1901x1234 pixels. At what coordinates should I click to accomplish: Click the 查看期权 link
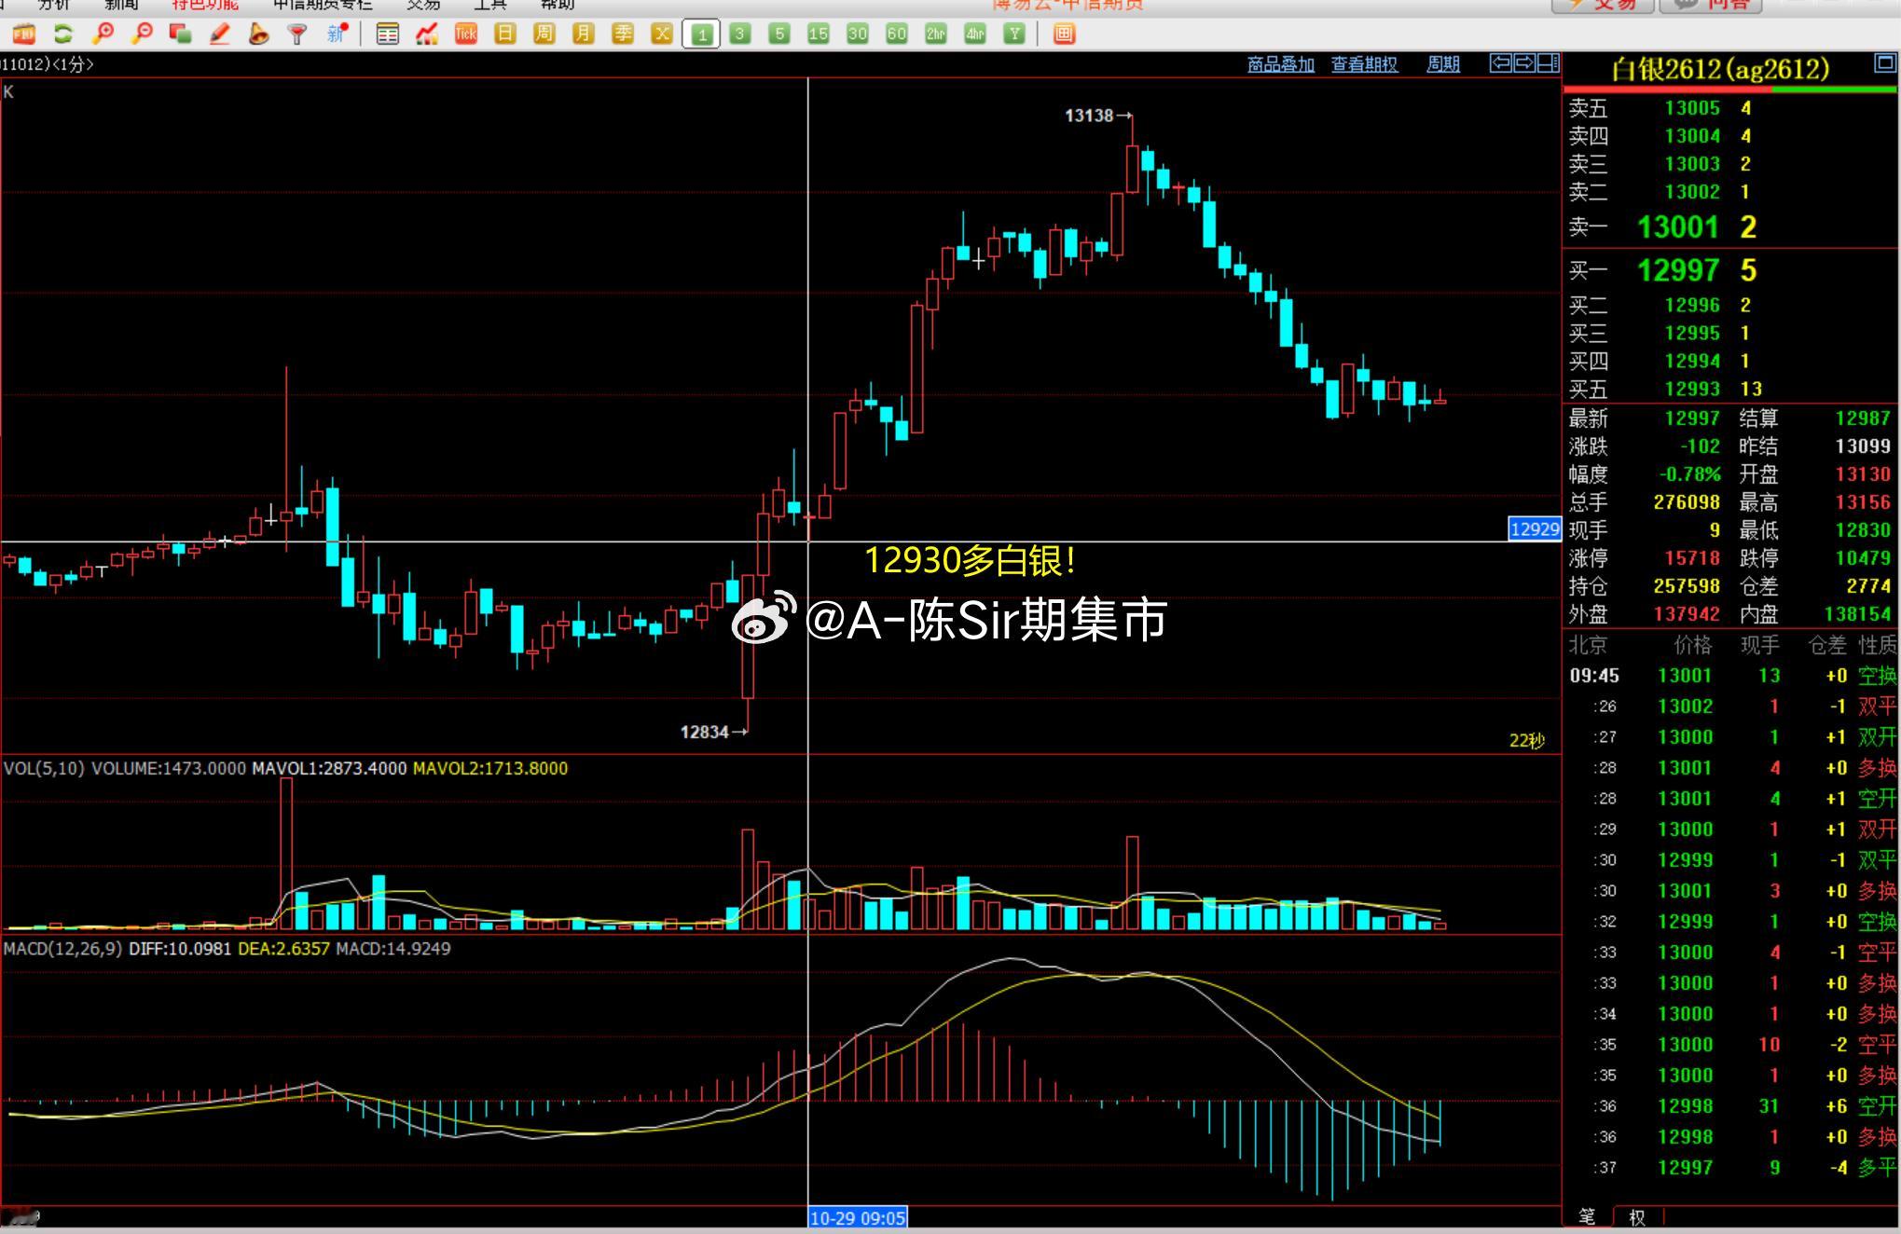tap(1364, 64)
